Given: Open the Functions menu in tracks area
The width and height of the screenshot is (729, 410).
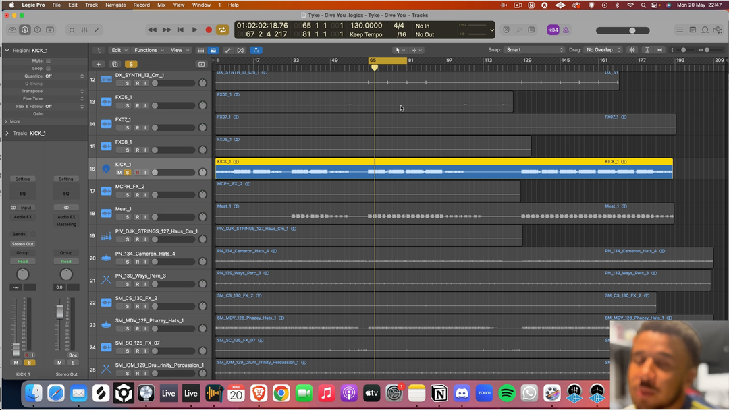Looking at the screenshot, I should click(x=148, y=50).
